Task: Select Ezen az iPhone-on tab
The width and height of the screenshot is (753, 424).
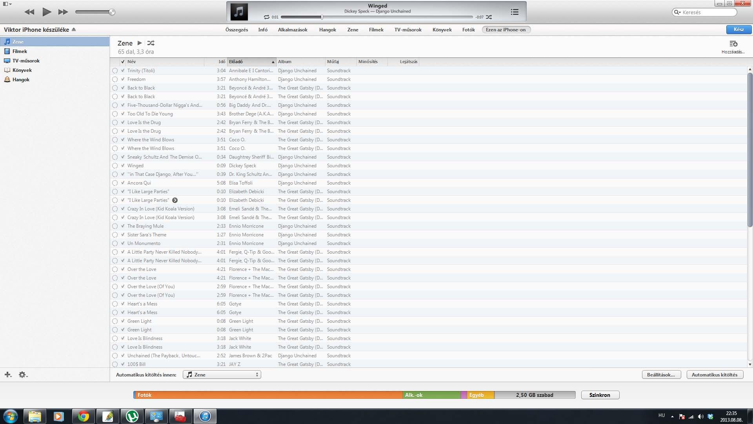Action: click(506, 30)
